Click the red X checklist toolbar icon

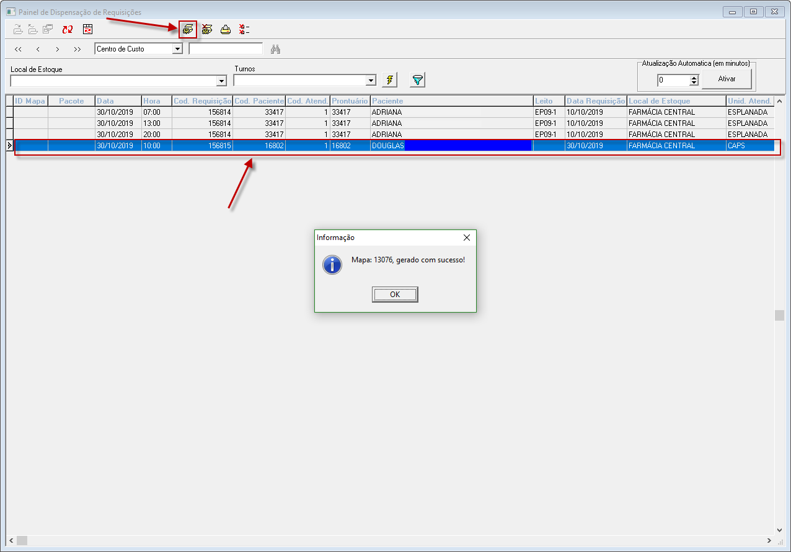[x=244, y=29]
